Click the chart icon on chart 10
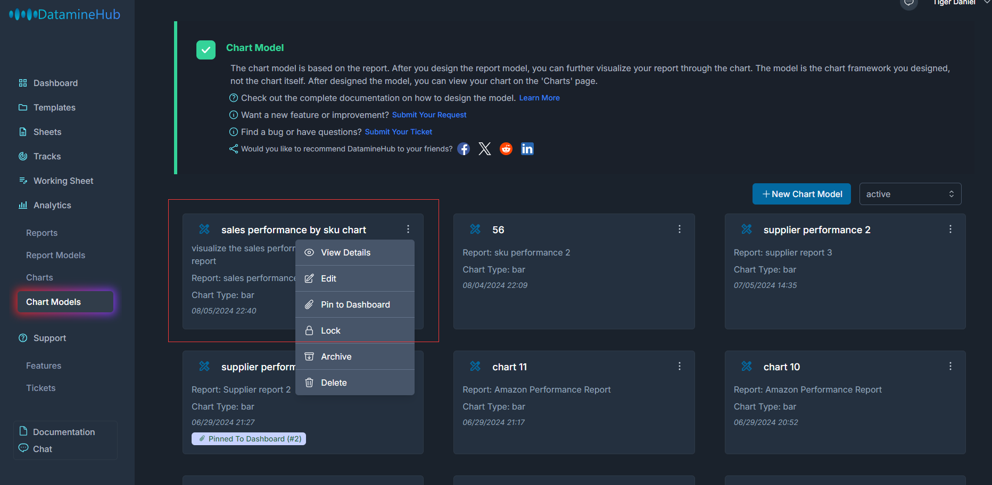Image resolution: width=992 pixels, height=485 pixels. click(747, 366)
